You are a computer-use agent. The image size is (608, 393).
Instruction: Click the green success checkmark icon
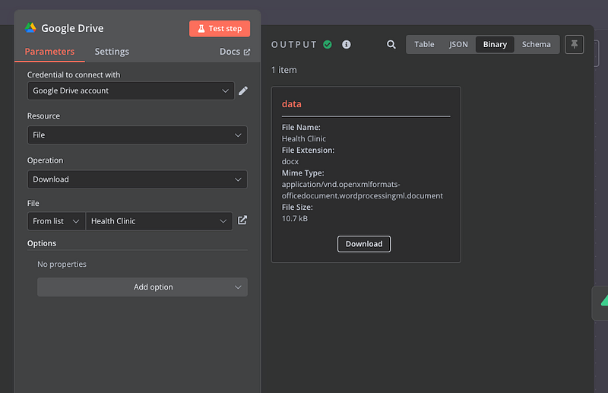tap(328, 45)
